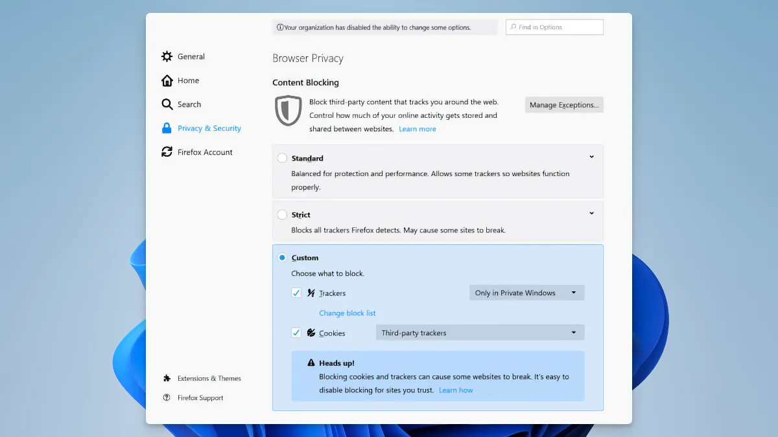
Task: Expand the Strict section chevron
Action: 591,213
